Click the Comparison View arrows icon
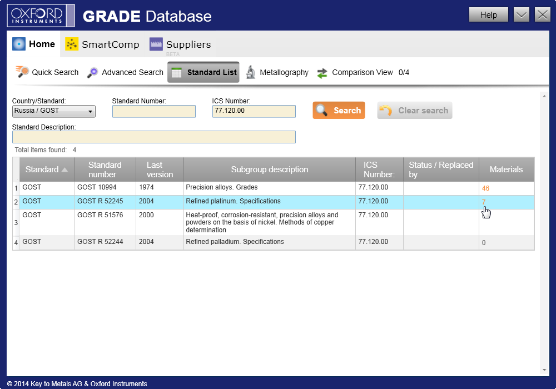556x389 pixels. [322, 73]
